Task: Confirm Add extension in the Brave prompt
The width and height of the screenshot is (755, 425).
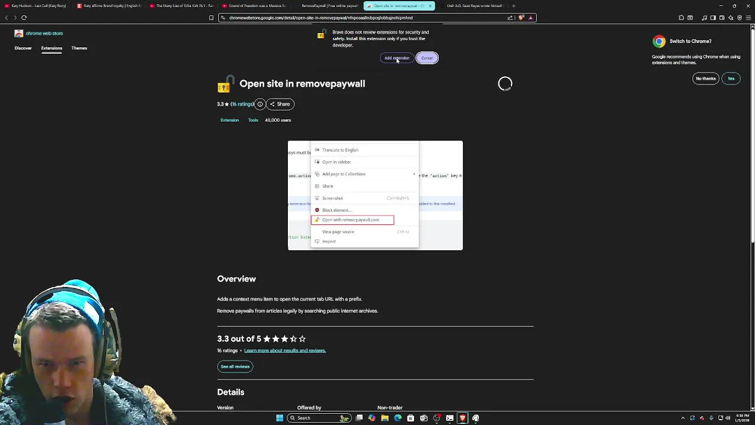Action: (397, 58)
